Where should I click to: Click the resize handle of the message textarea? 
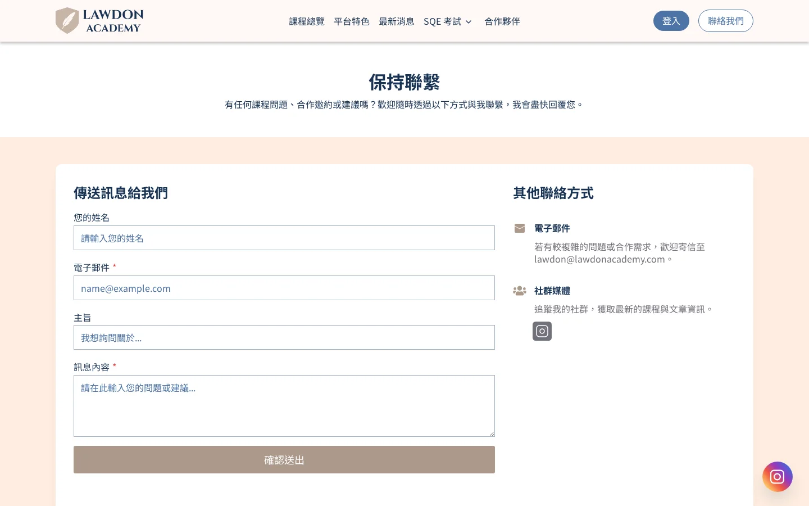click(x=492, y=432)
